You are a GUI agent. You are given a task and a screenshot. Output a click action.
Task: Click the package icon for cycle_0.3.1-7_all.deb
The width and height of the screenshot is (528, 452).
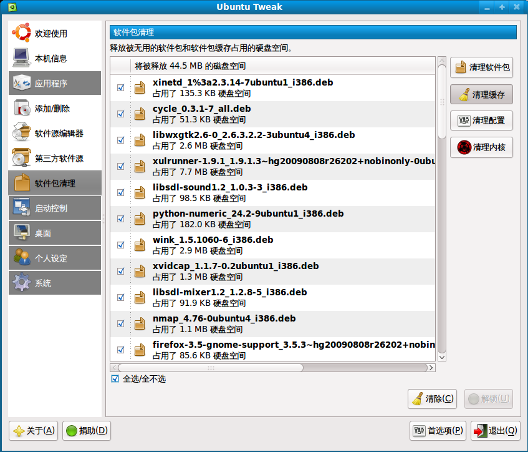tap(140, 114)
